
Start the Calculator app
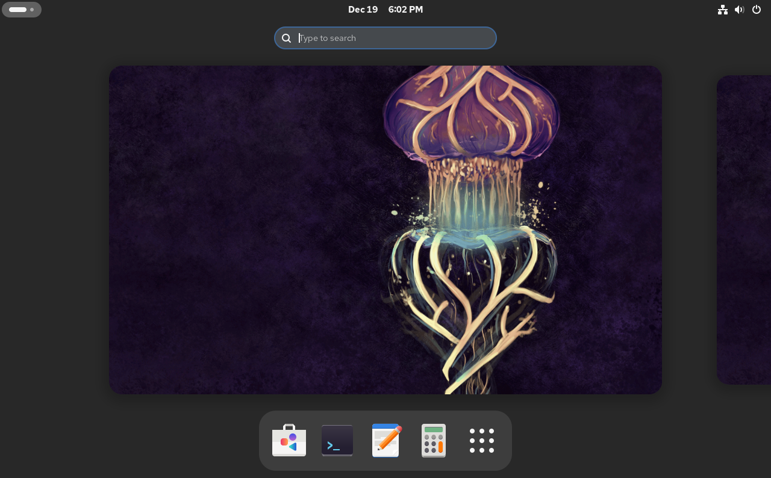(x=433, y=440)
